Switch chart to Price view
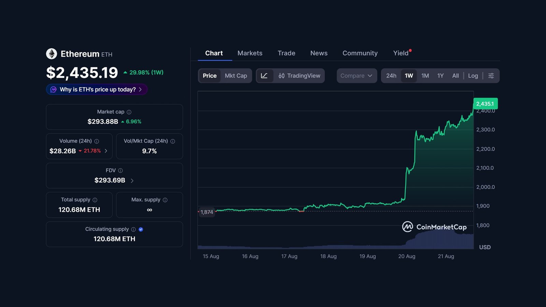Viewport: 546px width, 307px height. (x=210, y=76)
